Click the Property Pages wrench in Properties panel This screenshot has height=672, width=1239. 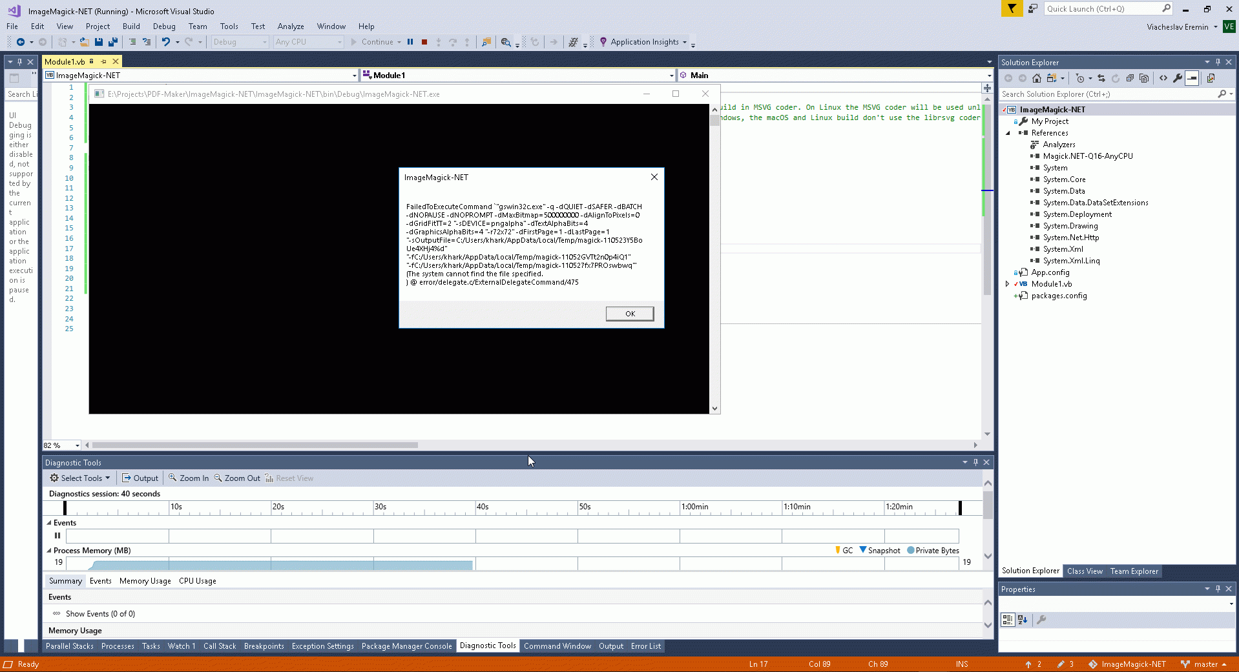tap(1041, 620)
